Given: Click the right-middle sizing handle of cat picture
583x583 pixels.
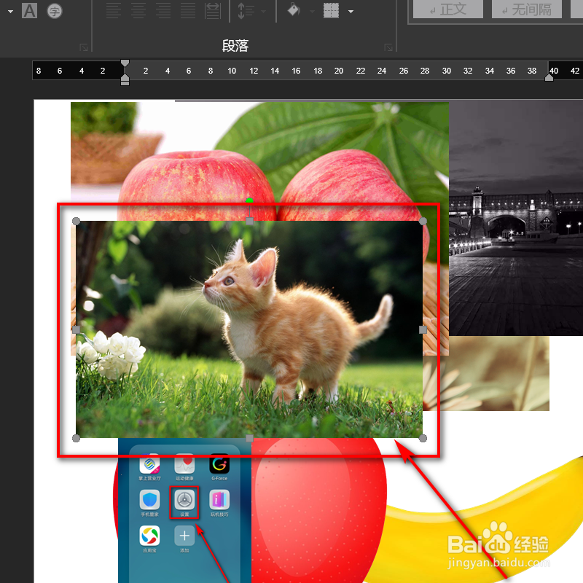Looking at the screenshot, I should (x=423, y=330).
